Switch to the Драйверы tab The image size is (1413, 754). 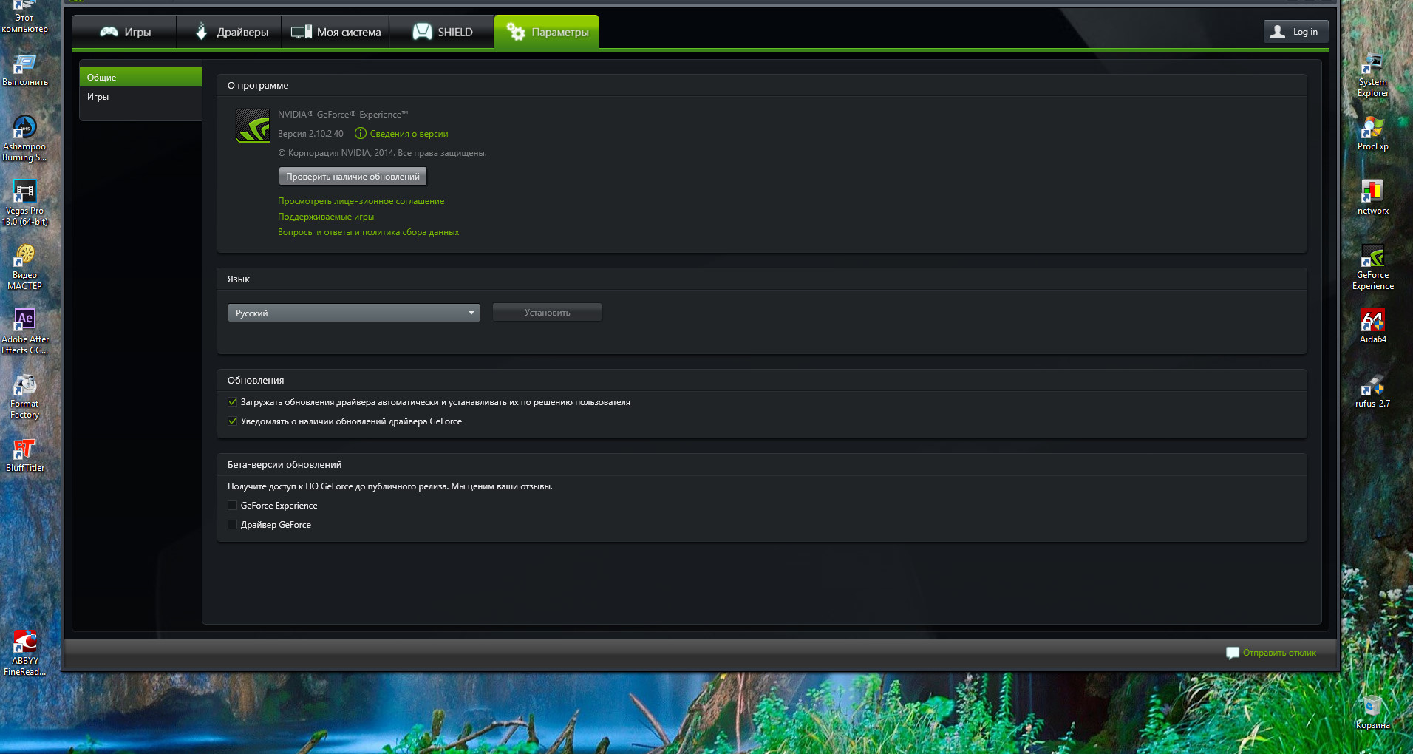click(231, 33)
